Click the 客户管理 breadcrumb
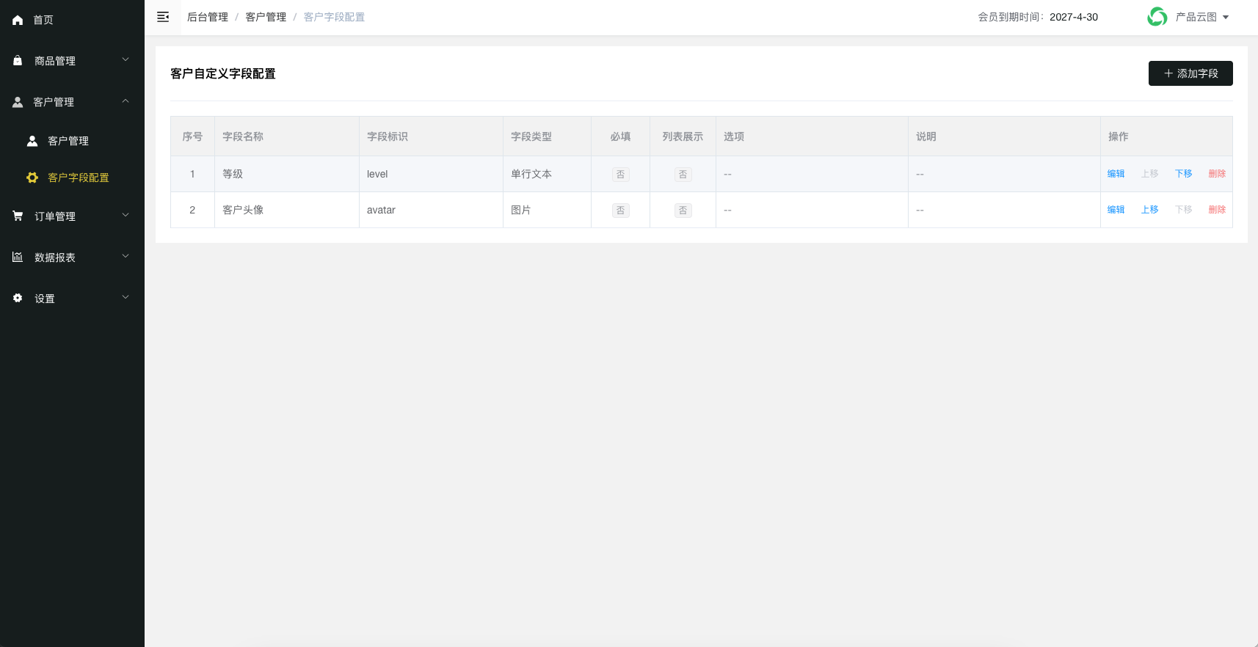The image size is (1258, 647). (x=266, y=17)
